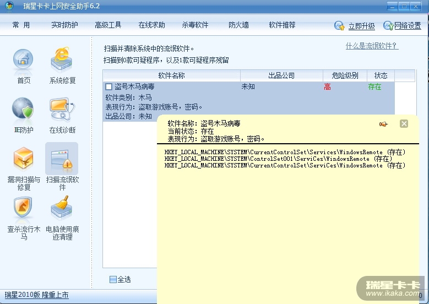Click 当前状态: 存在 line in popup
The image size is (429, 304).
coord(191,131)
